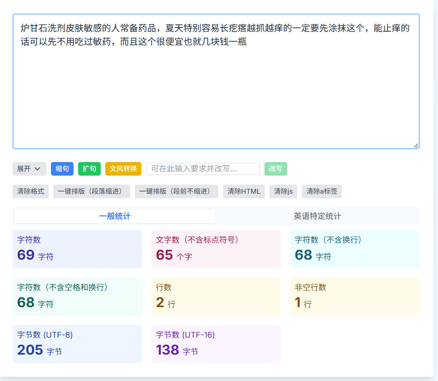Click the 清除a标签 button

click(x=322, y=191)
